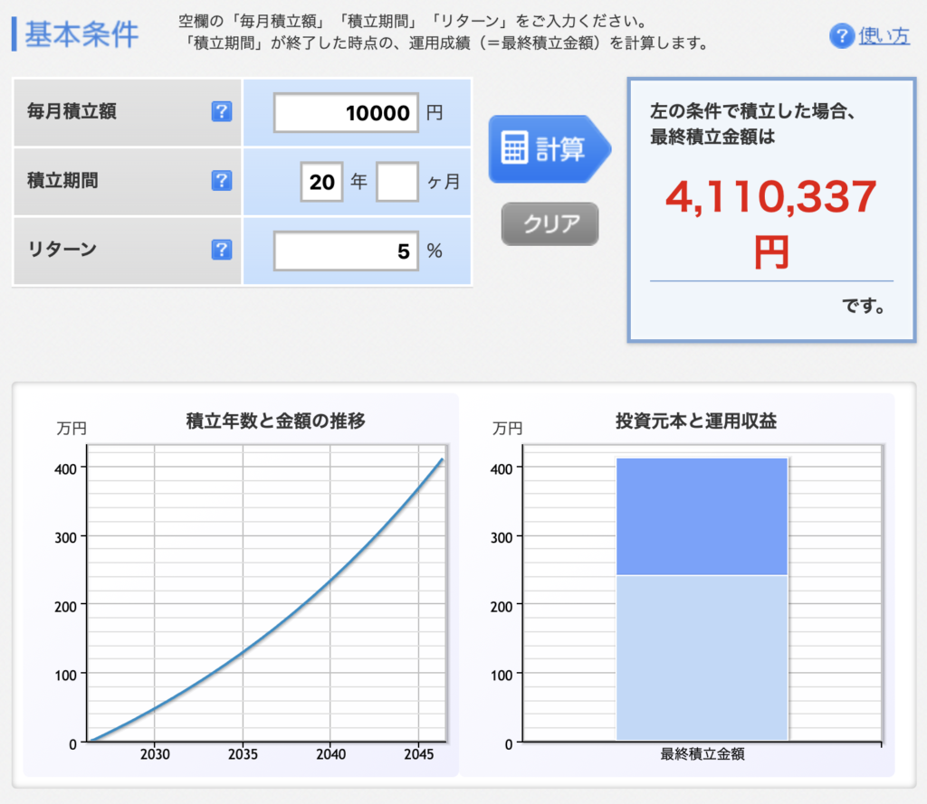Click the gray クリア button
Image resolution: width=927 pixels, height=804 pixels.
tap(550, 224)
